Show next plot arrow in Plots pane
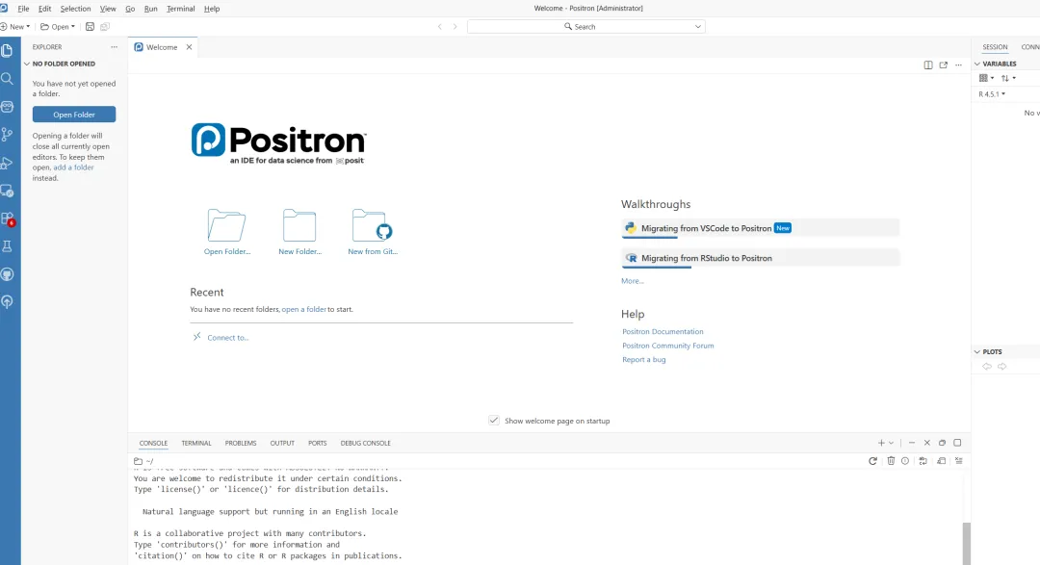Viewport: 1040px width, 565px height. 1002,367
